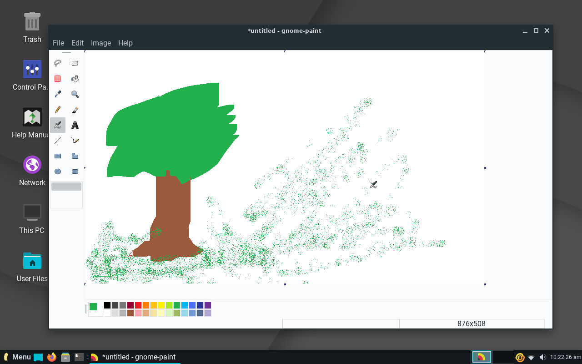The image size is (582, 364).
Task: Select the Airbrush tool
Action: tap(57, 125)
